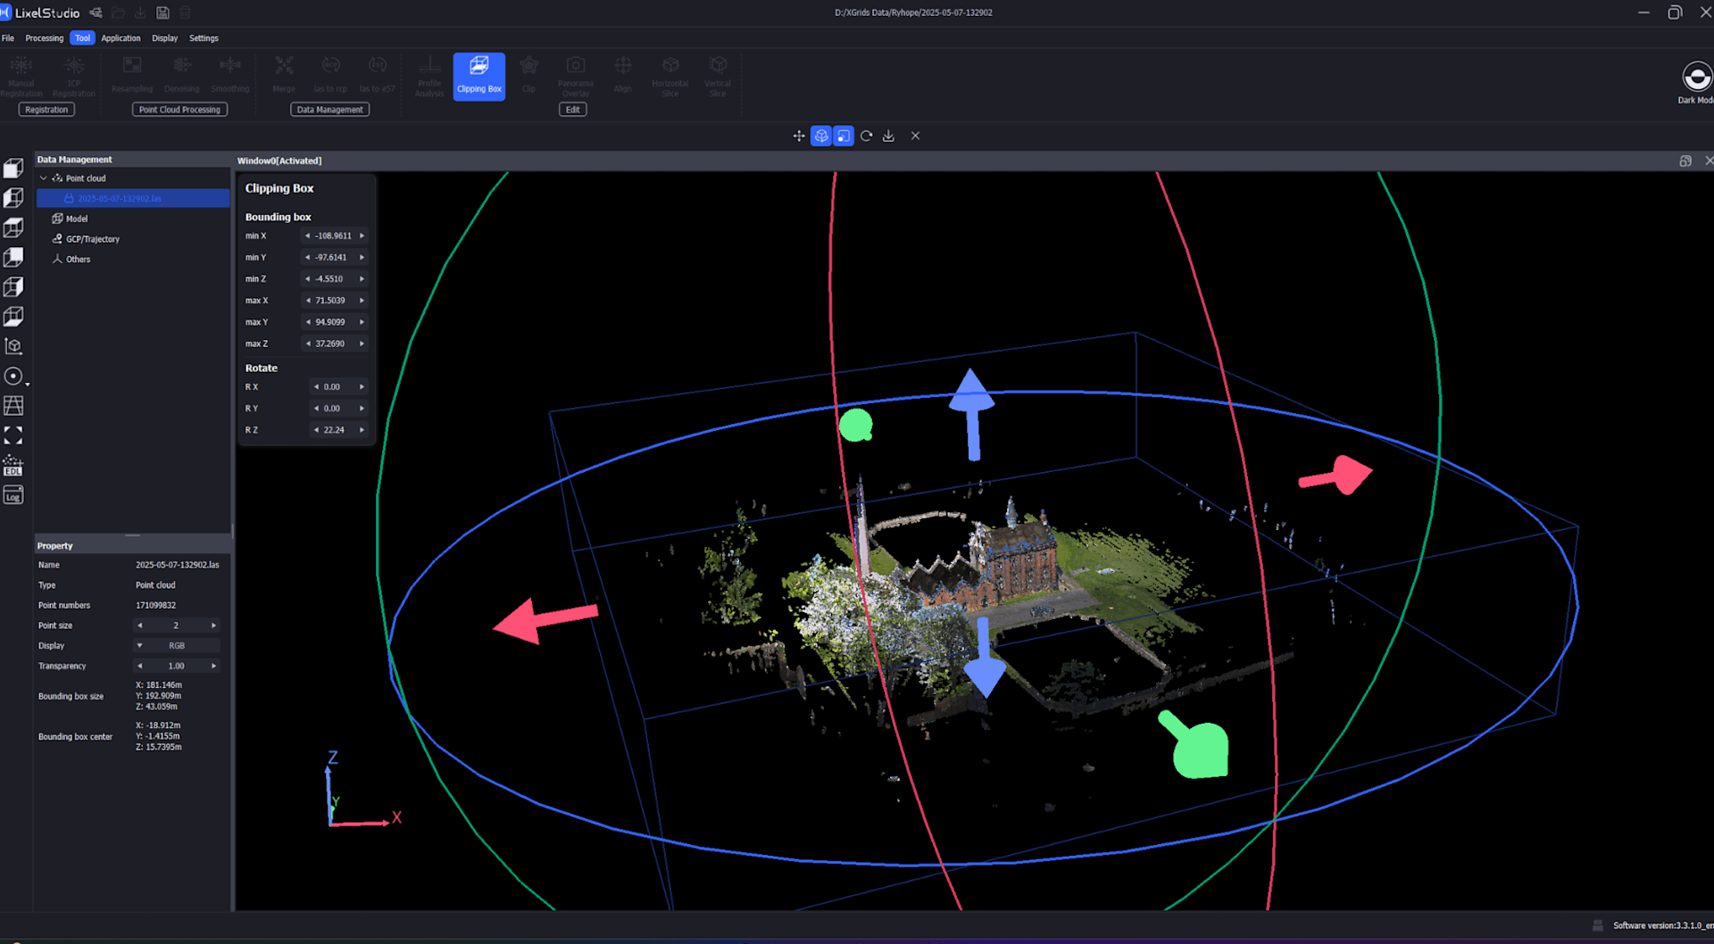Click the Merge tool icon
1714x944 pixels.
point(284,76)
